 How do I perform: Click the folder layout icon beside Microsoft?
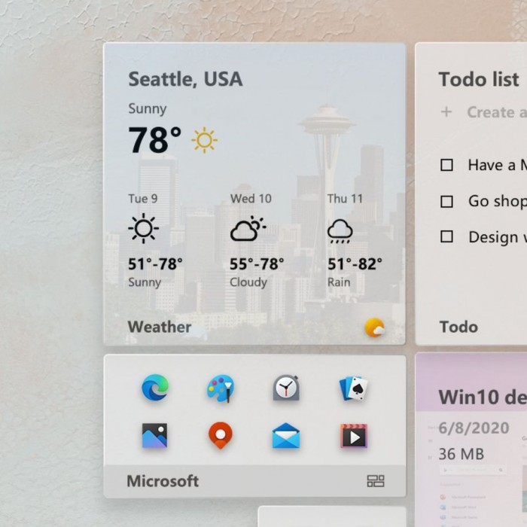[376, 481]
